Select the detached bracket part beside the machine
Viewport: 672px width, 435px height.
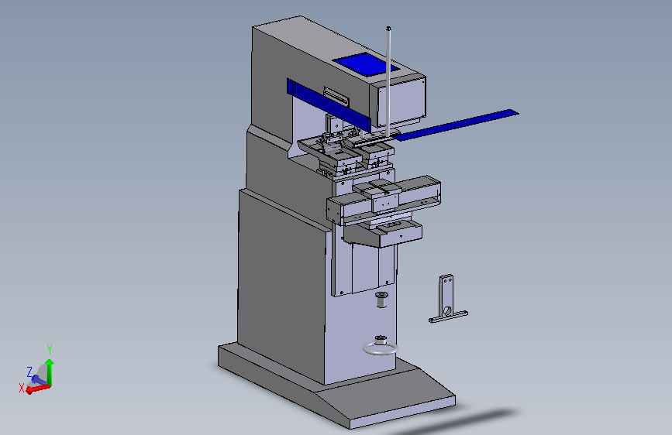447,300
